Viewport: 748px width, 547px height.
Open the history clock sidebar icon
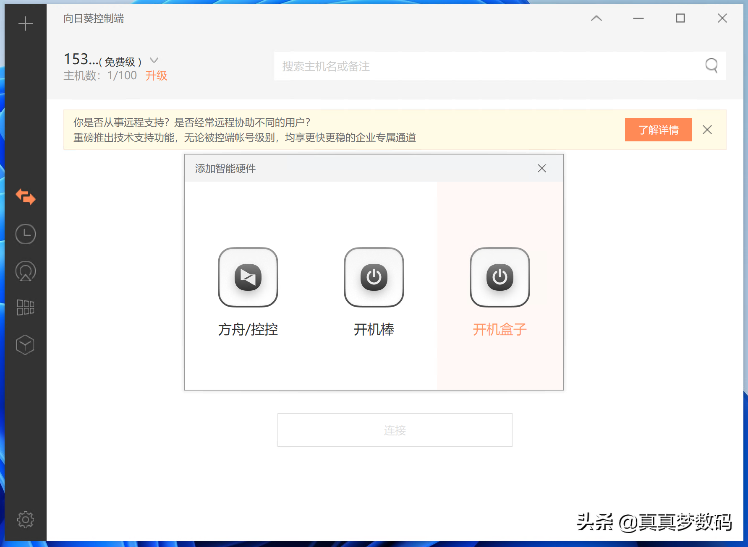26,234
